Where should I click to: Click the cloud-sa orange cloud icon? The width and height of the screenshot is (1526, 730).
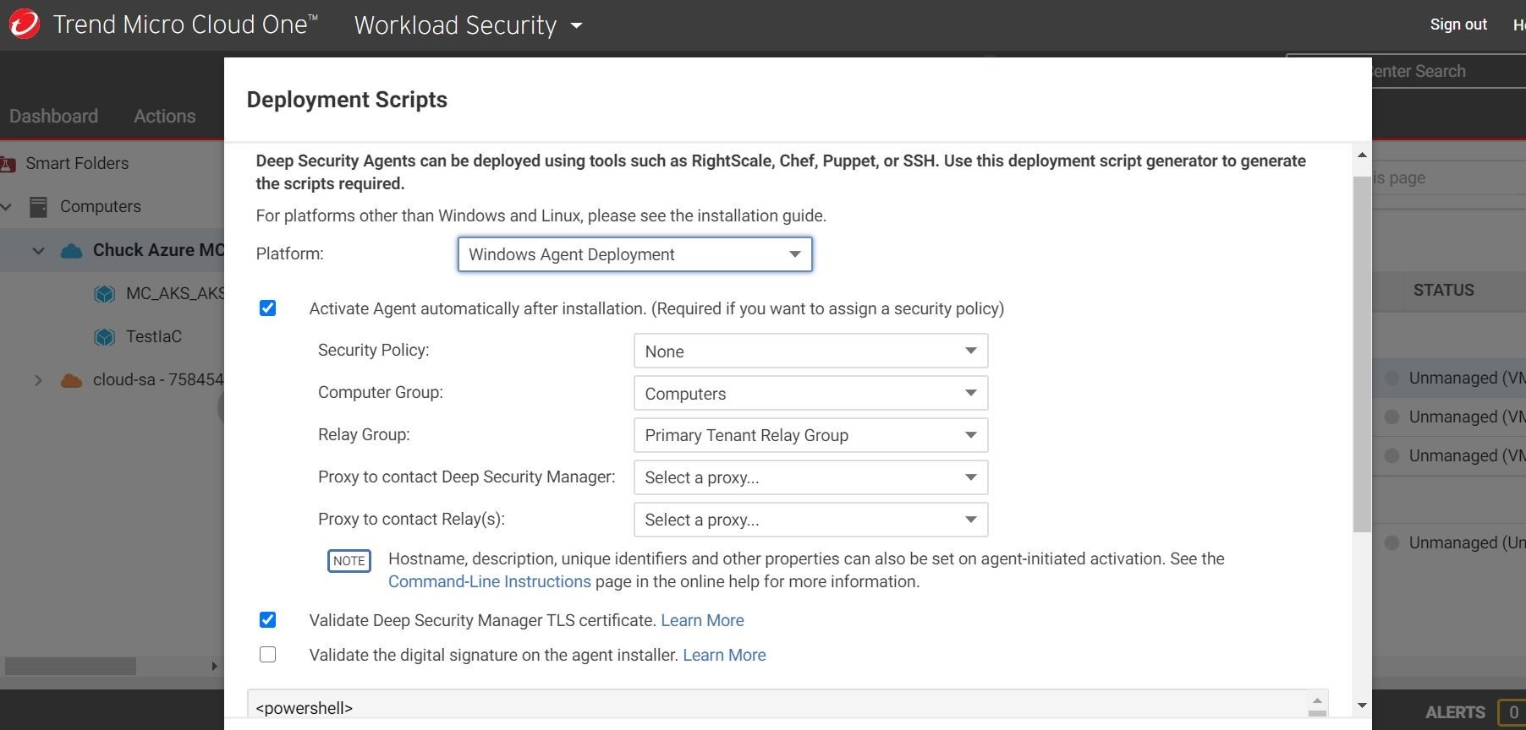pyautogui.click(x=72, y=380)
